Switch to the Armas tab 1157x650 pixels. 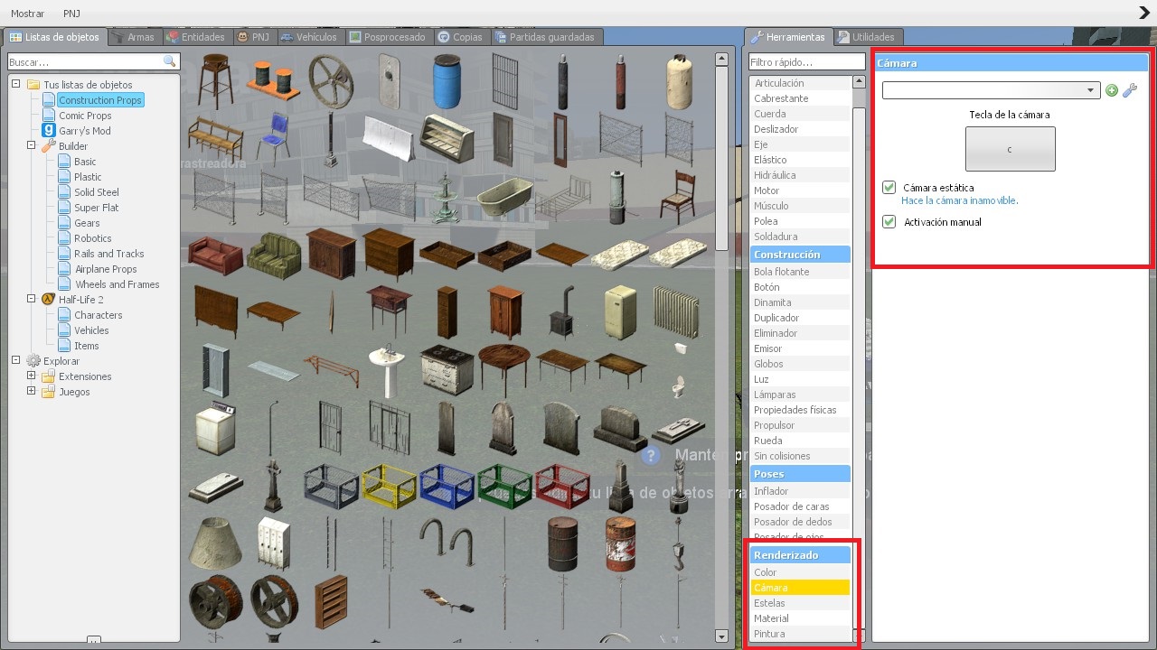(x=135, y=37)
